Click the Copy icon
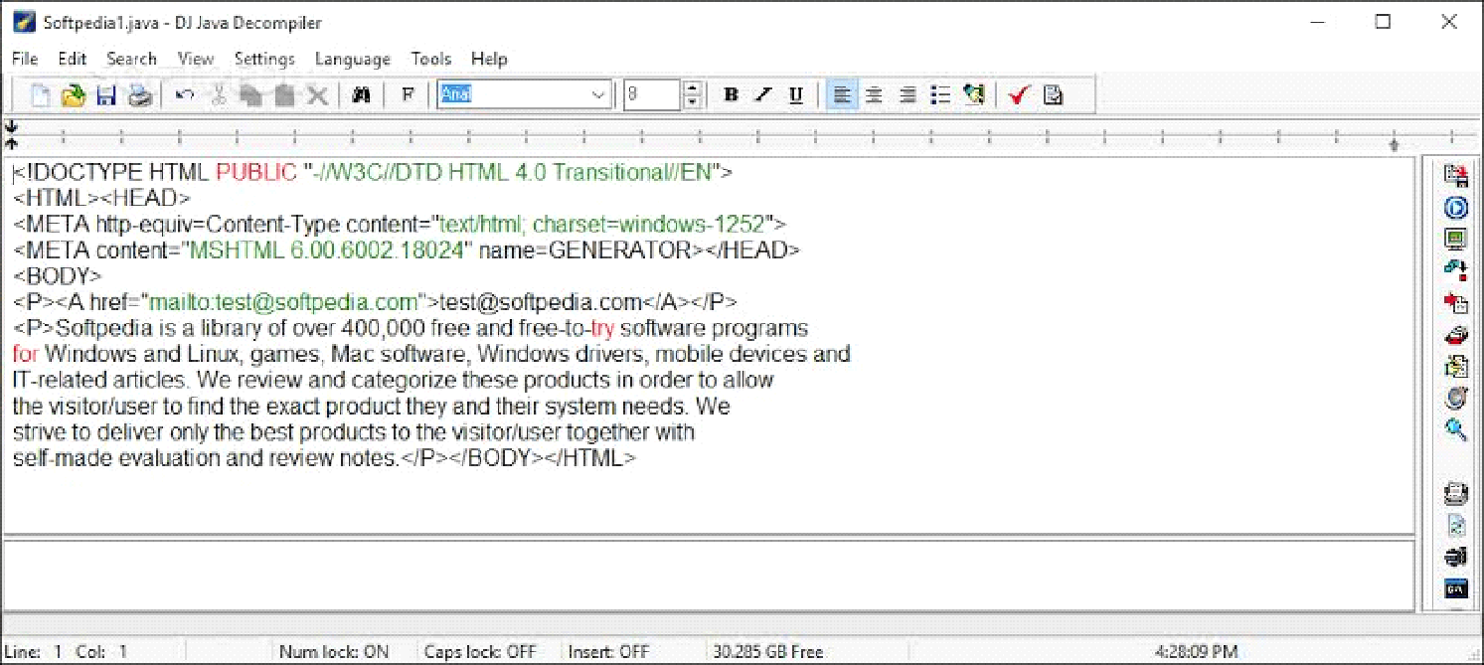The height and width of the screenshot is (665, 1484). pos(250,95)
